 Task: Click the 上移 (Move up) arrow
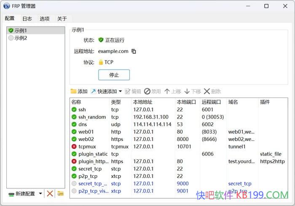[167, 91]
